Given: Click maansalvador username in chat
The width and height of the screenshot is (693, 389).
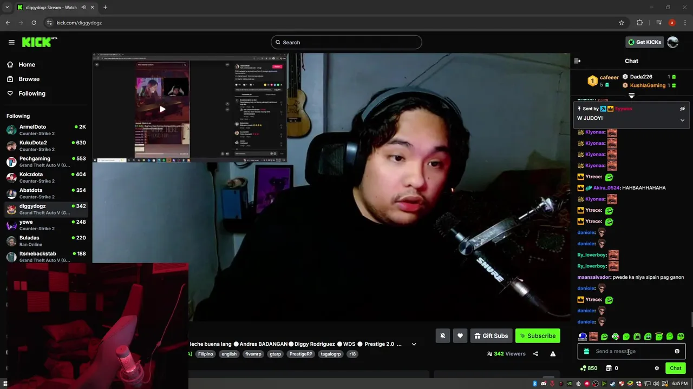Looking at the screenshot, I should (594, 277).
